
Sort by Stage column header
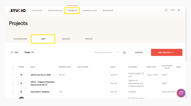coord(113,67)
